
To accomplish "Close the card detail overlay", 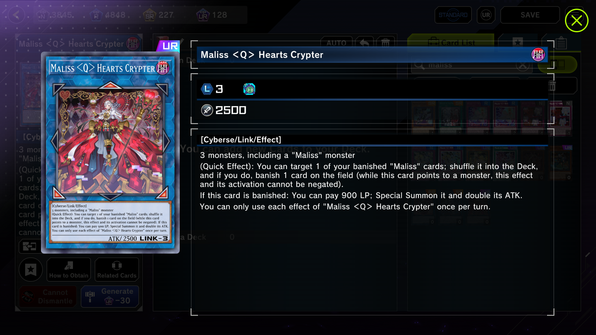I will tap(576, 20).
